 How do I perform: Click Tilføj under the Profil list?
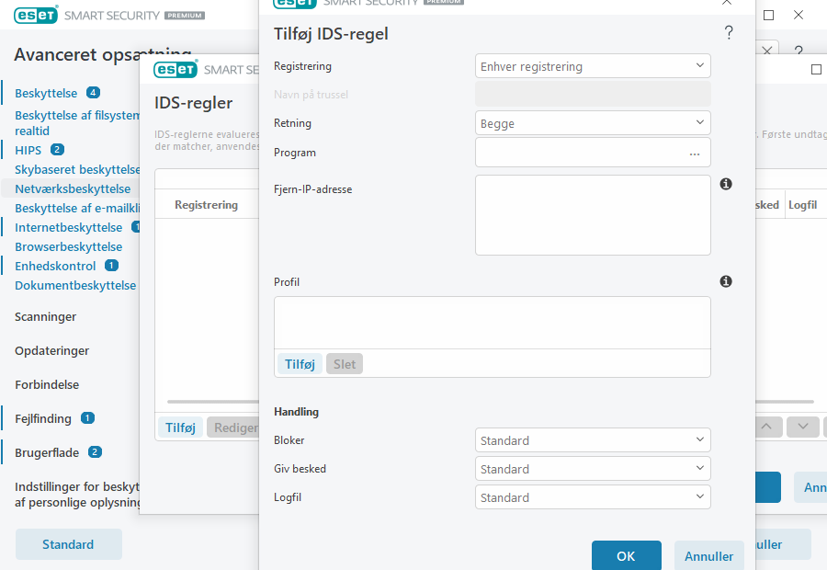pos(300,364)
